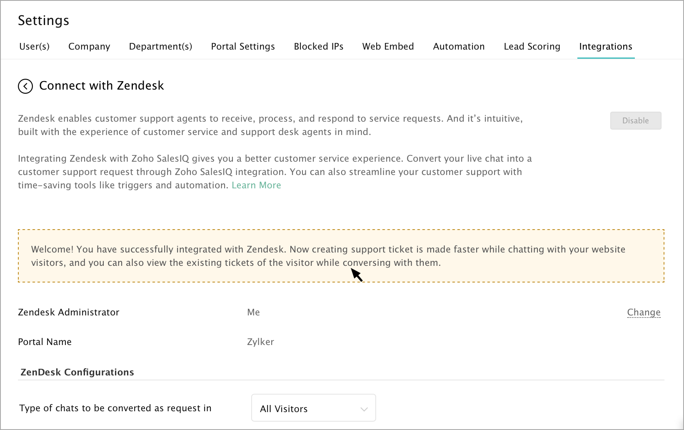
Task: Switch to the Company tab
Action: [89, 46]
